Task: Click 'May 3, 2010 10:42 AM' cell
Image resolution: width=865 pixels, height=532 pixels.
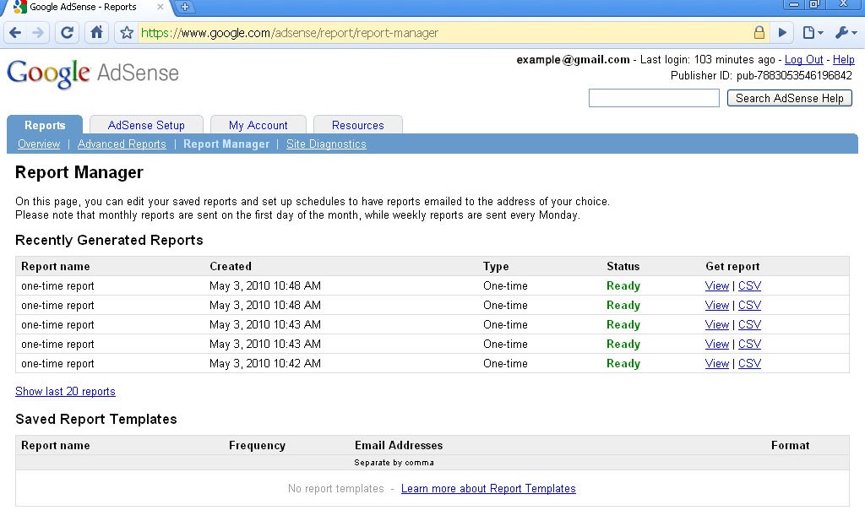Action: point(264,363)
